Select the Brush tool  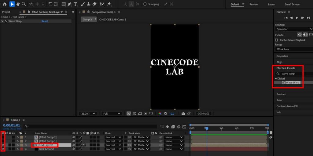pyautogui.click(x=83, y=4)
